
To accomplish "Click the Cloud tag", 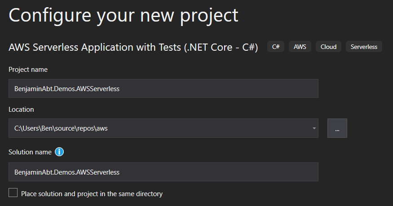I will click(x=328, y=47).
